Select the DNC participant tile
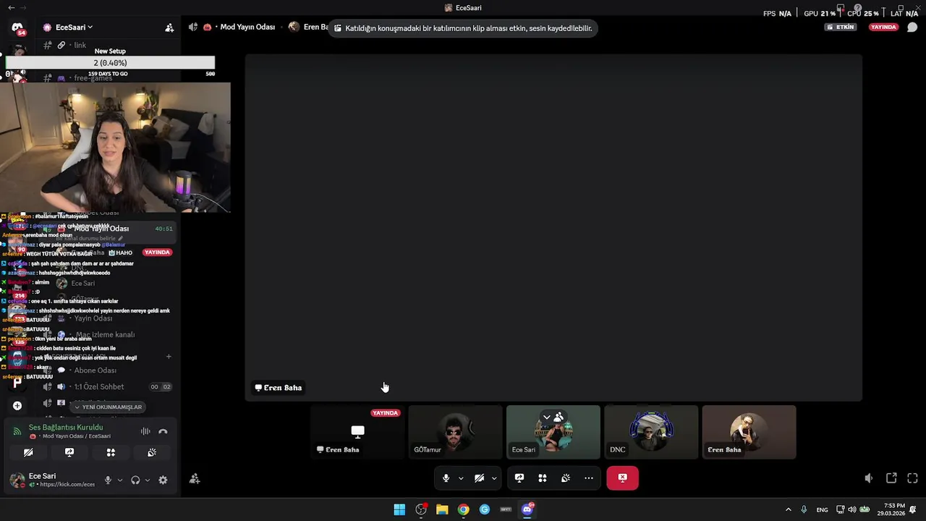The width and height of the screenshot is (926, 521). point(651,432)
